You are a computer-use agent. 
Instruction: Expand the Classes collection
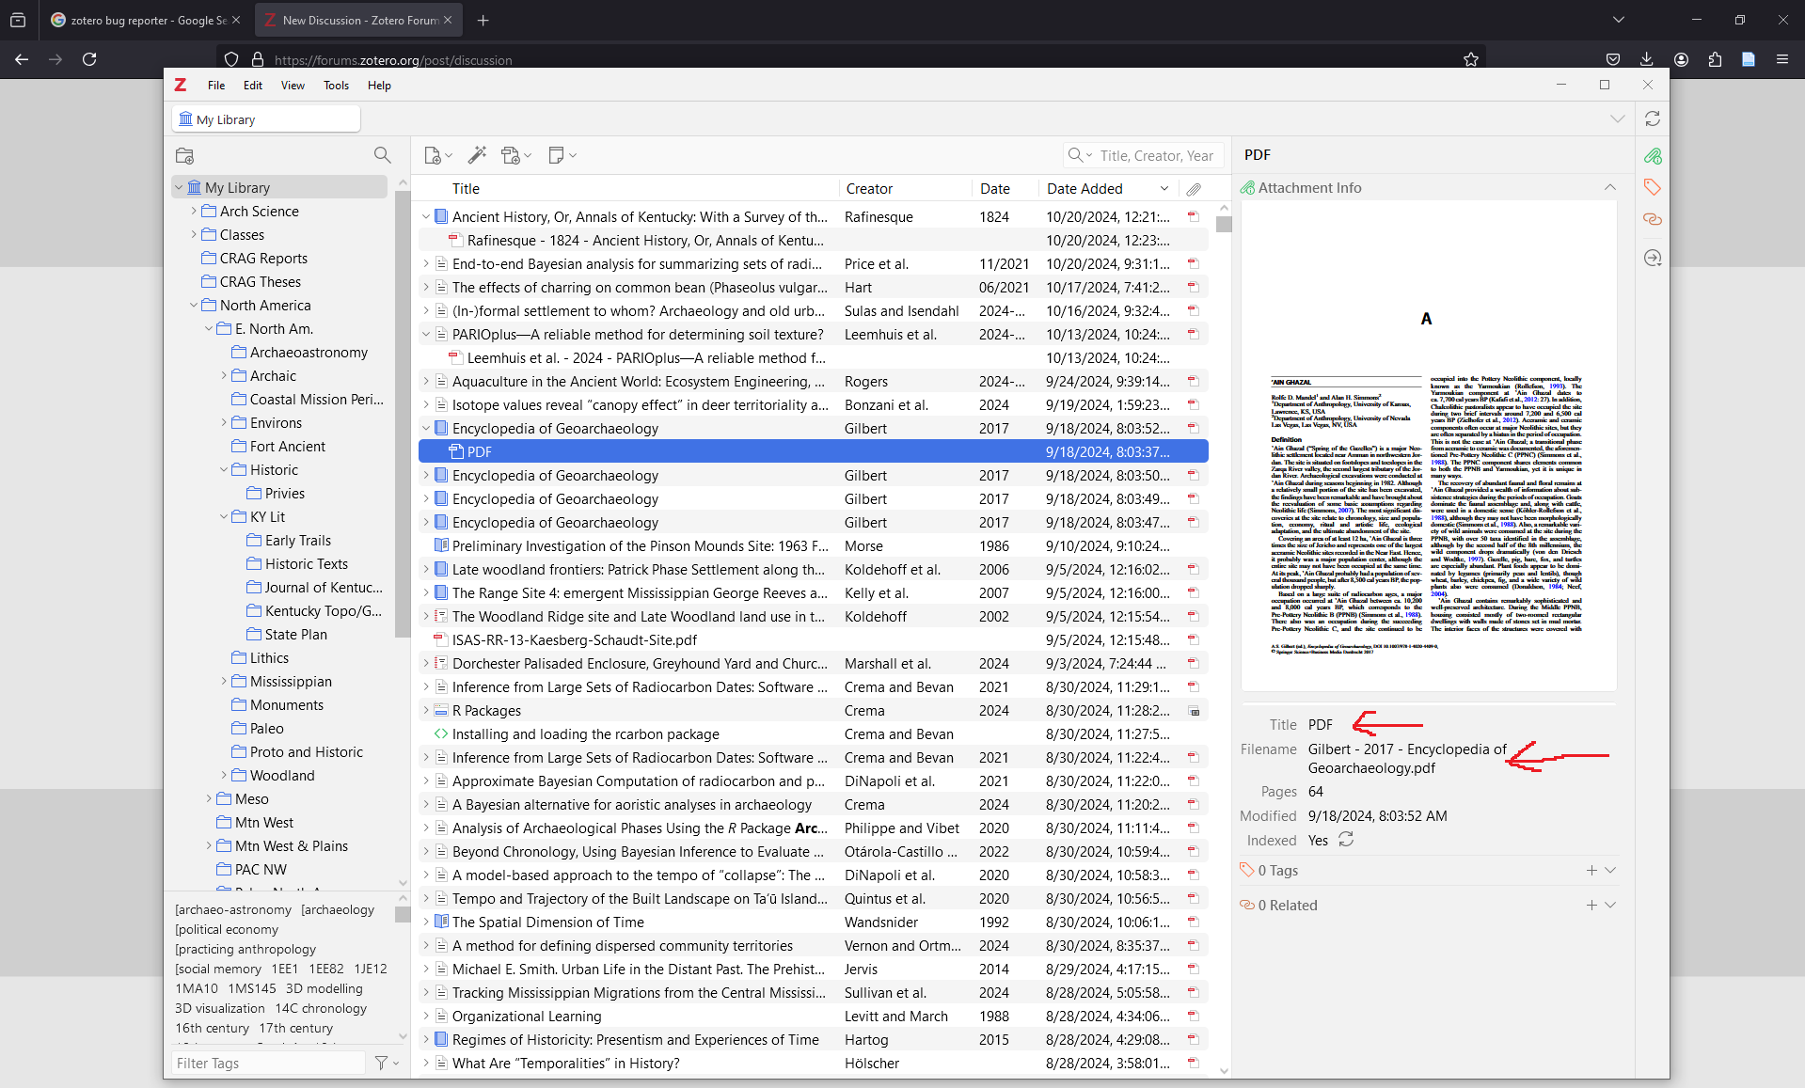[x=194, y=235]
